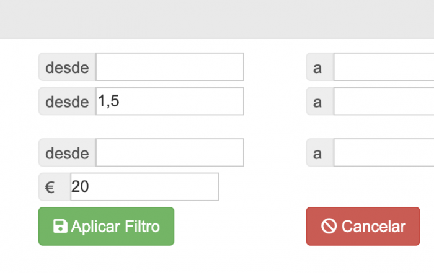Focus the desde field containing 1,5

[x=170, y=101]
